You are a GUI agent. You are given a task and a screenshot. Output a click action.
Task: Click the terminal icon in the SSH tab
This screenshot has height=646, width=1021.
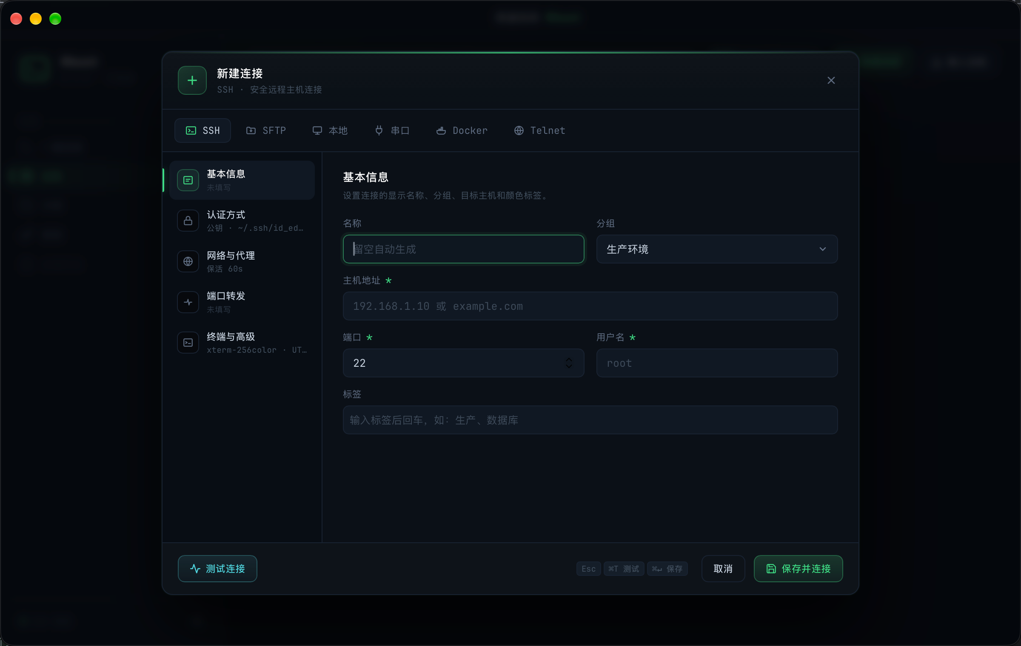(191, 130)
